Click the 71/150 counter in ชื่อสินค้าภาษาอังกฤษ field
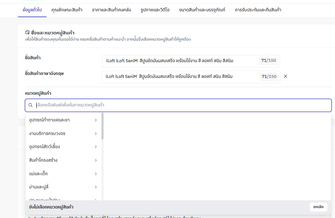The height and width of the screenshot is (218, 335). pyautogui.click(x=269, y=77)
